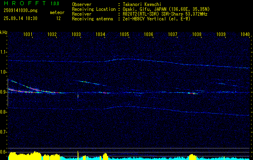Screen dimensions: 253x160
Task: Click the bright red echo near 1038
Action: (x=193, y=93)
